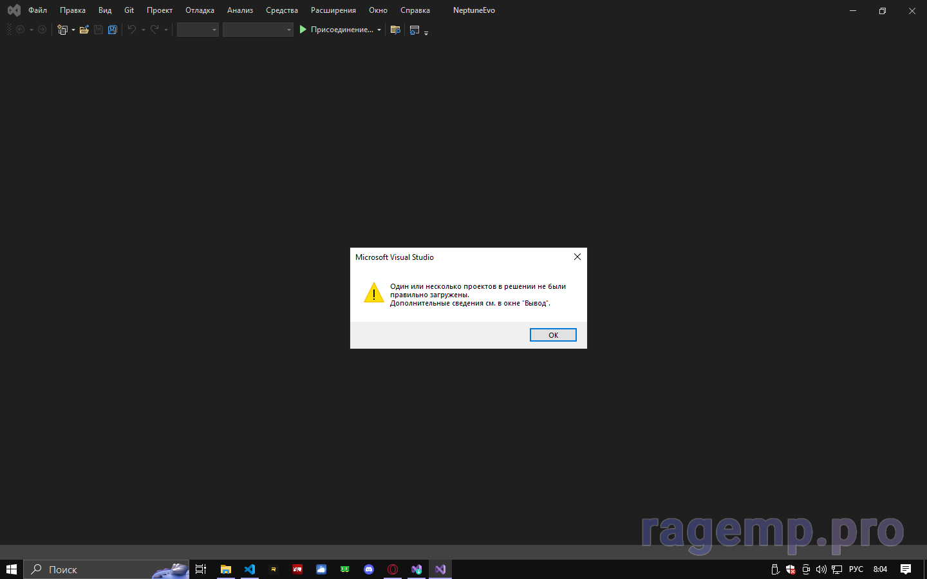The width and height of the screenshot is (927, 579).
Task: Open the solution configurations combo box
Action: click(x=198, y=30)
